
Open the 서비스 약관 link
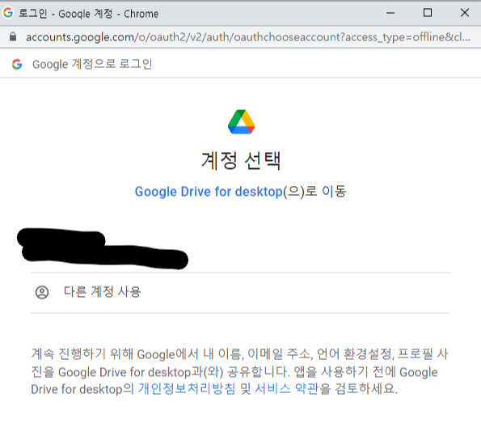pos(286,389)
